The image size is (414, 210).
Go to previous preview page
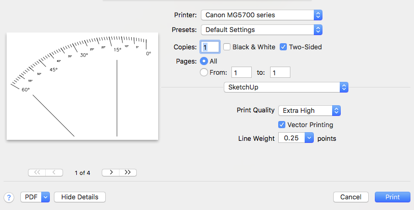(x=54, y=172)
